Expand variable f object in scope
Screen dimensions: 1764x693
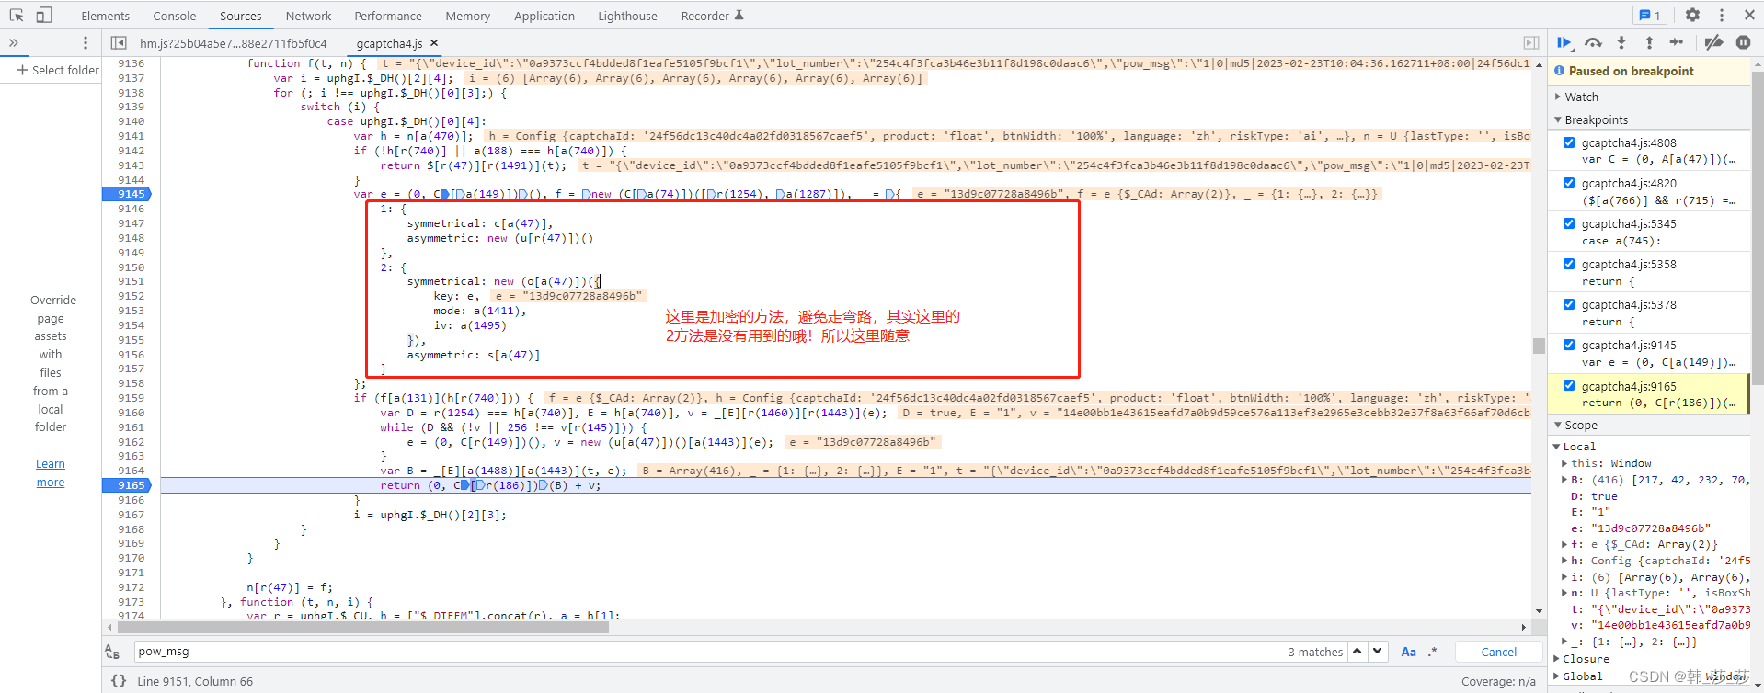(x=1564, y=544)
